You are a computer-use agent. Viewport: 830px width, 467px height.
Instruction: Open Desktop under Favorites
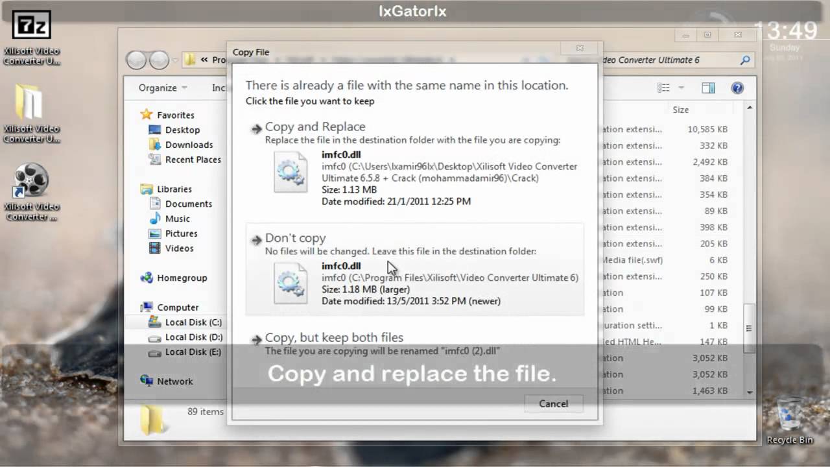(x=174, y=130)
